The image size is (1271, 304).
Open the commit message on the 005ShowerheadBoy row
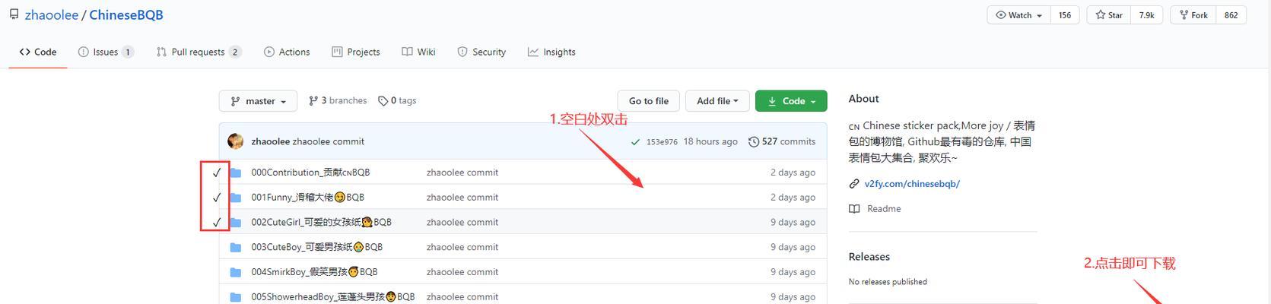pyautogui.click(x=462, y=296)
